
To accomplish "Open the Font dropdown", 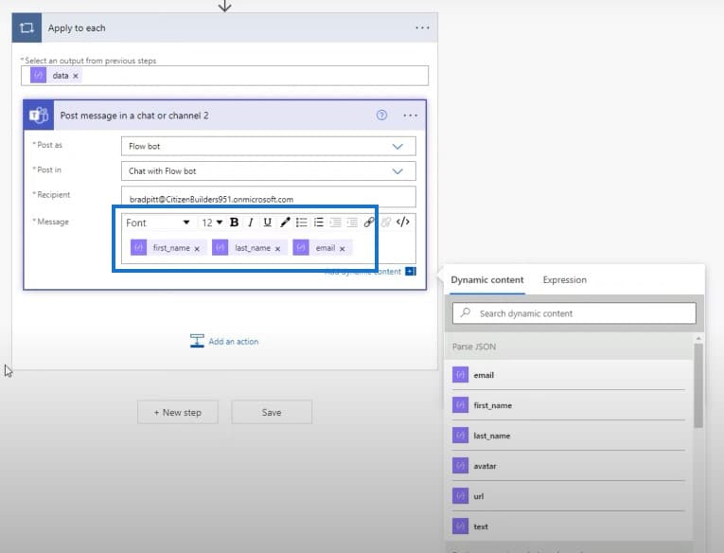I will pyautogui.click(x=158, y=223).
